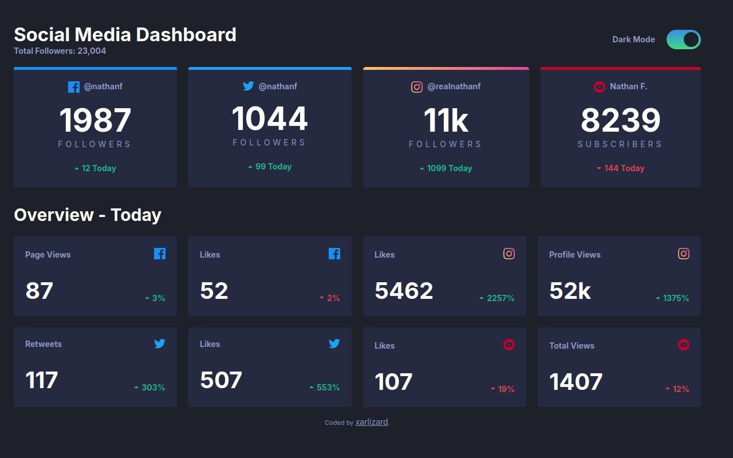
Task: Click Facebook icon in Page Views card
Action: [x=160, y=254]
